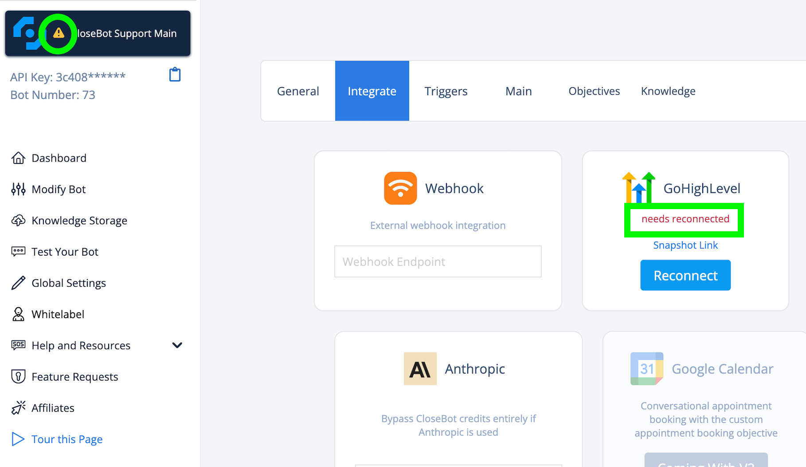Open Global Settings
The width and height of the screenshot is (806, 467).
69,283
